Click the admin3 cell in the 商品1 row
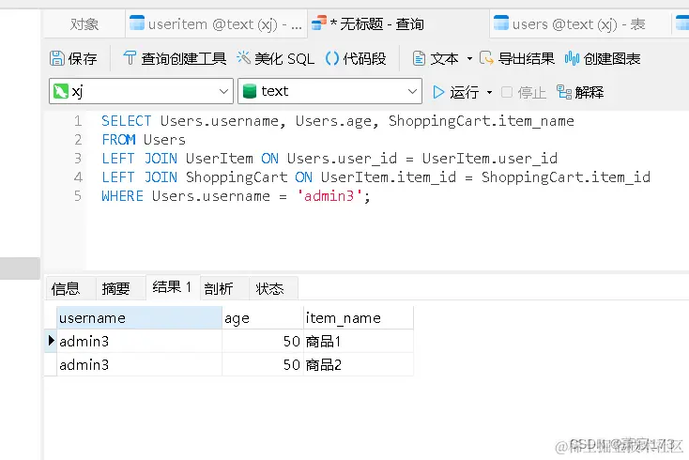Screen dimensions: 689x460 (x=139, y=341)
